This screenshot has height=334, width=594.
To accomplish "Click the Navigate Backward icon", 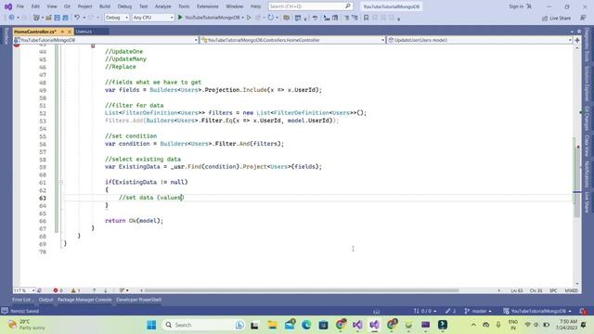I will [x=12, y=18].
